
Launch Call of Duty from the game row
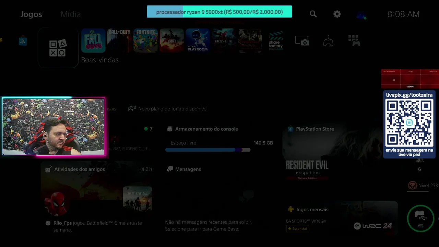point(119,40)
